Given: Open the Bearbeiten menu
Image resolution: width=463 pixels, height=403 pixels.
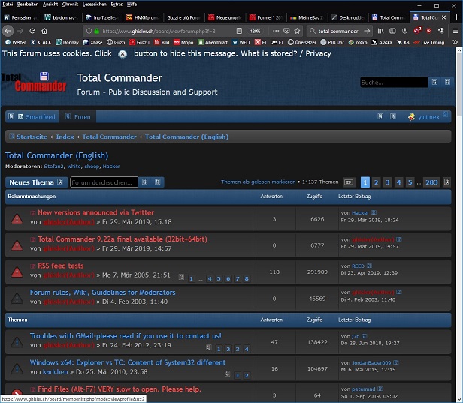Looking at the screenshot, I should click(28, 4).
